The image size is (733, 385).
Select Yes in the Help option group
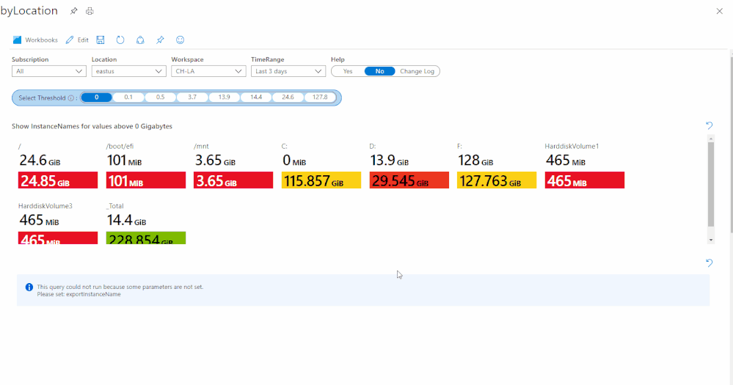click(348, 71)
